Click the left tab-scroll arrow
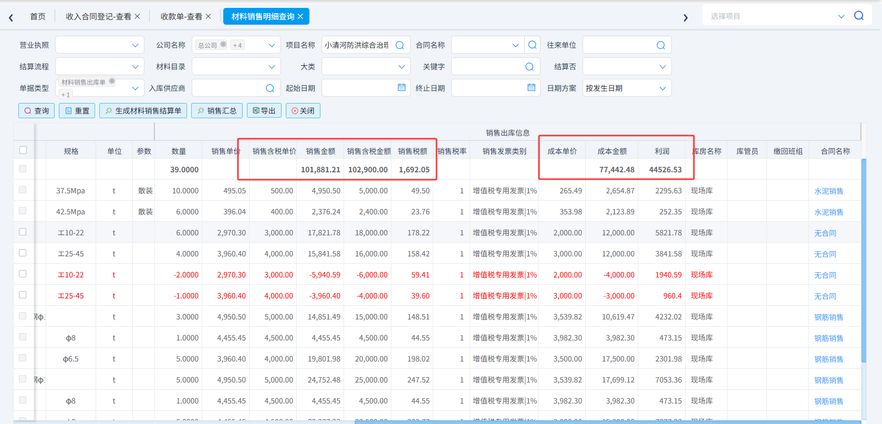882x424 pixels. pos(11,17)
